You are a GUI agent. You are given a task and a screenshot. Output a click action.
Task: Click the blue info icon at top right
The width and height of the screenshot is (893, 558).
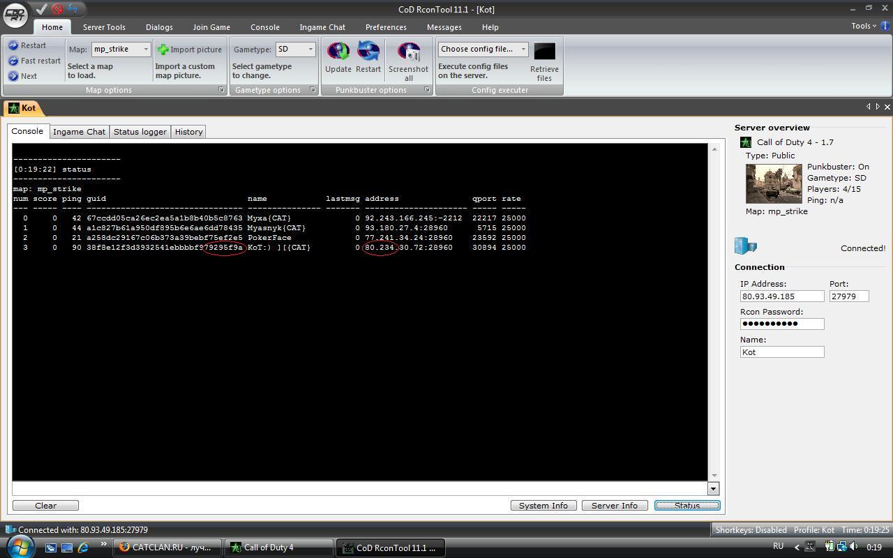tap(885, 26)
